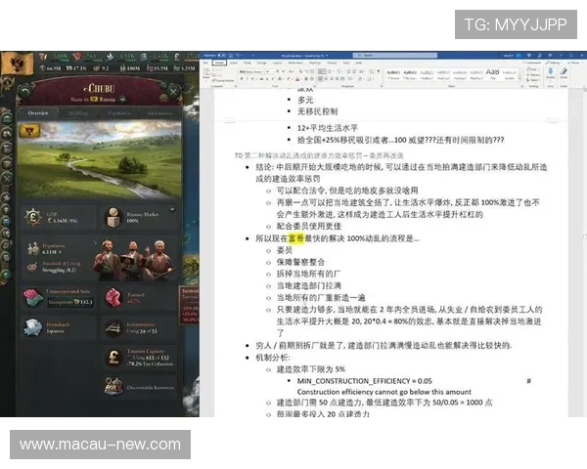Click the GDP pound-gear icon
This screenshot has height=469, width=587.
[32, 217]
